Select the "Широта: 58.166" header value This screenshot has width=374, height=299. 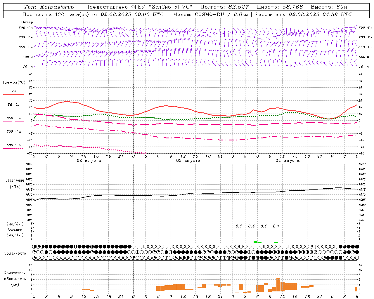(x=280, y=7)
